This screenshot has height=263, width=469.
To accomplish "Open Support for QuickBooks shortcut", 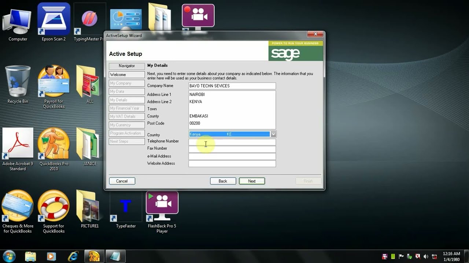I will click(53, 212).
